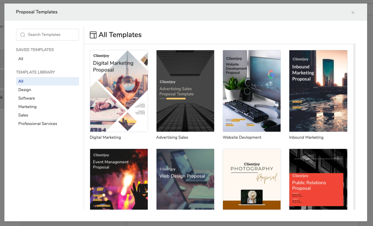The height and width of the screenshot is (226, 373).
Task: Click the 'All Templates' heading text
Action: pyautogui.click(x=120, y=35)
